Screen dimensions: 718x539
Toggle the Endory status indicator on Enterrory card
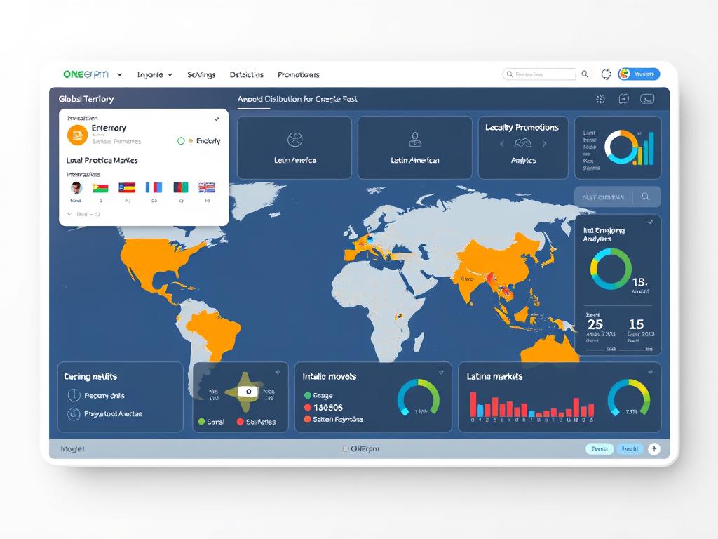(182, 140)
